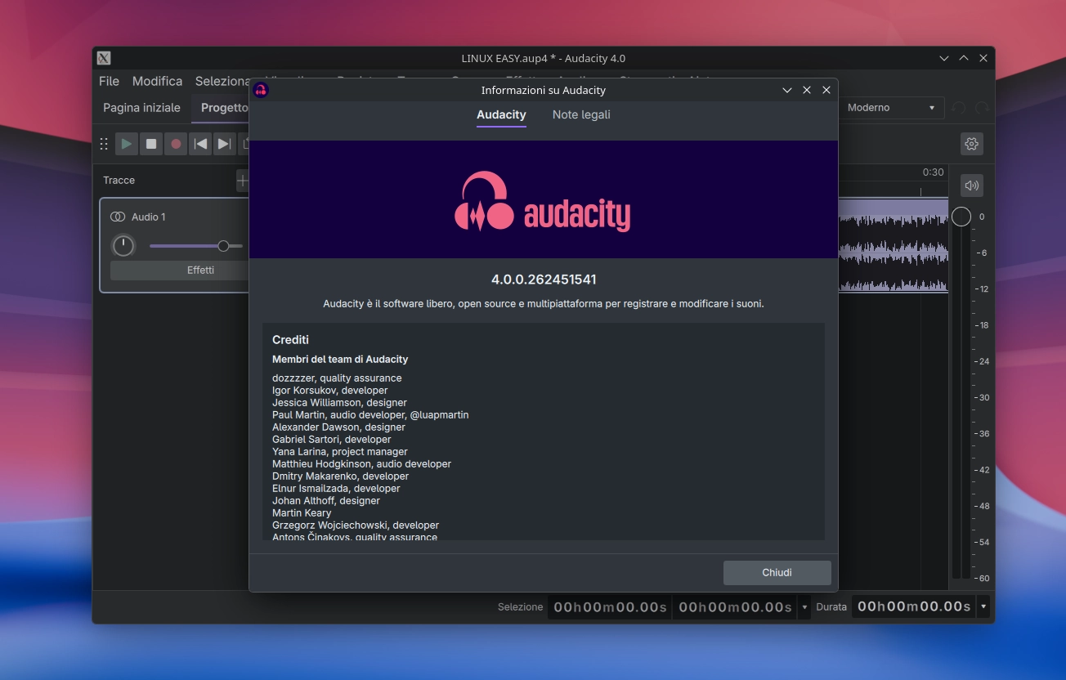1066x680 pixels.
Task: Click 'Yana Larina, project manager' line
Action: click(x=340, y=452)
